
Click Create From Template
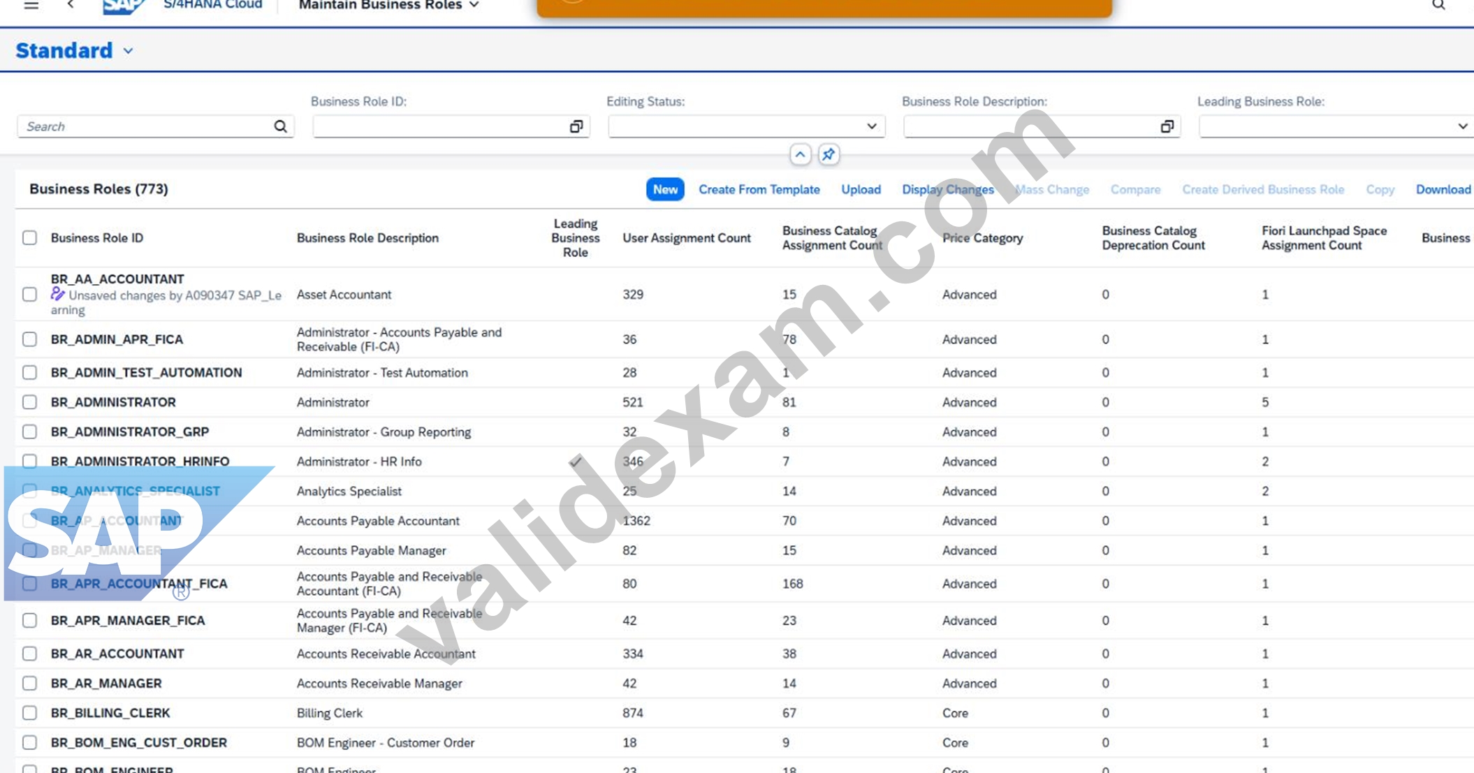tap(759, 189)
